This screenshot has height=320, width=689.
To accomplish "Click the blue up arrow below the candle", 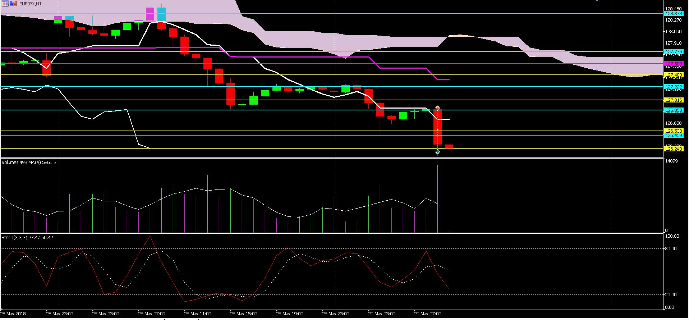I will tap(437, 151).
